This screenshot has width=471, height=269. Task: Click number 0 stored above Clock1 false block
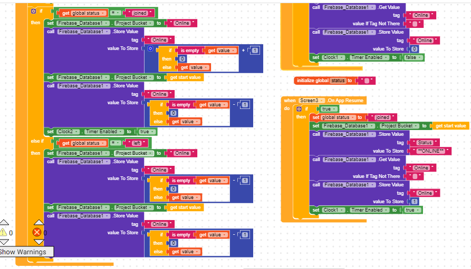click(x=414, y=49)
